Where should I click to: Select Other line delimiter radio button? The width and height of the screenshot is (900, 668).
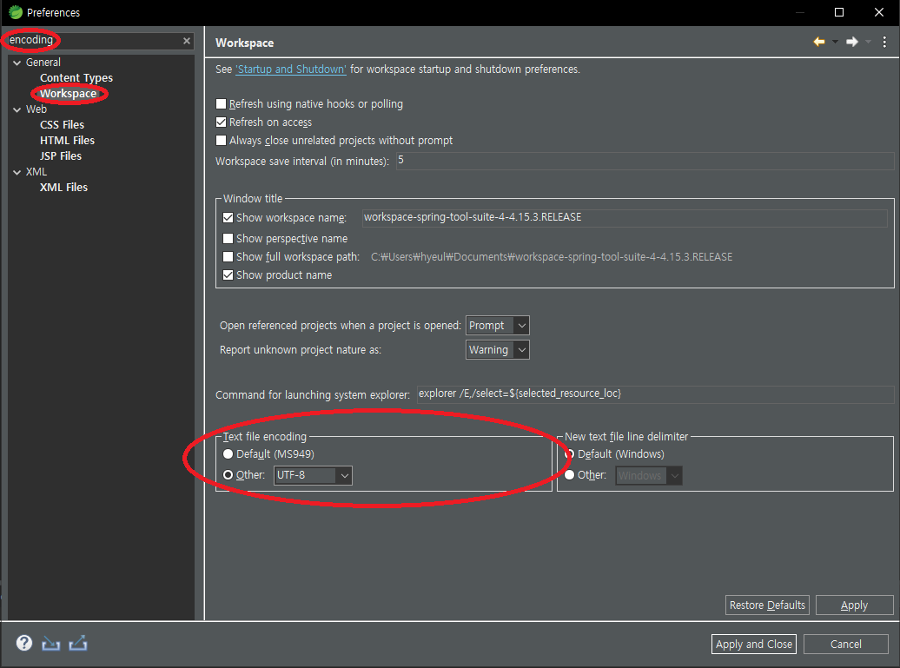click(569, 474)
